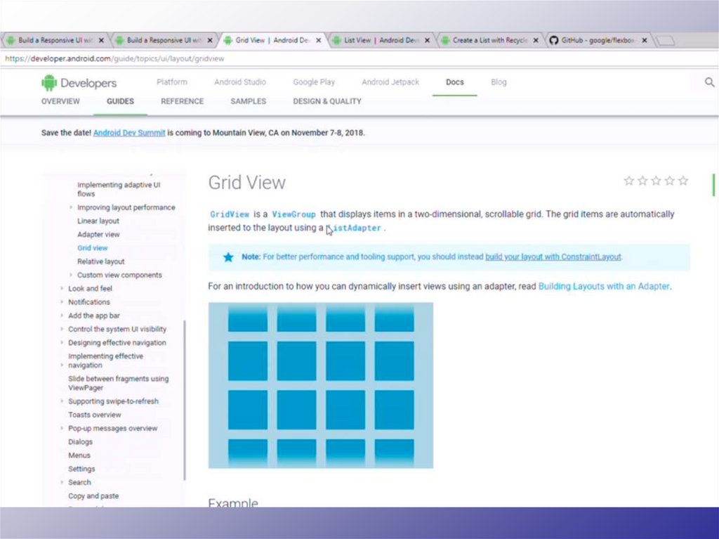This screenshot has height=539, width=719.
Task: Open the Android Jetpack navigation item
Action: click(x=390, y=82)
